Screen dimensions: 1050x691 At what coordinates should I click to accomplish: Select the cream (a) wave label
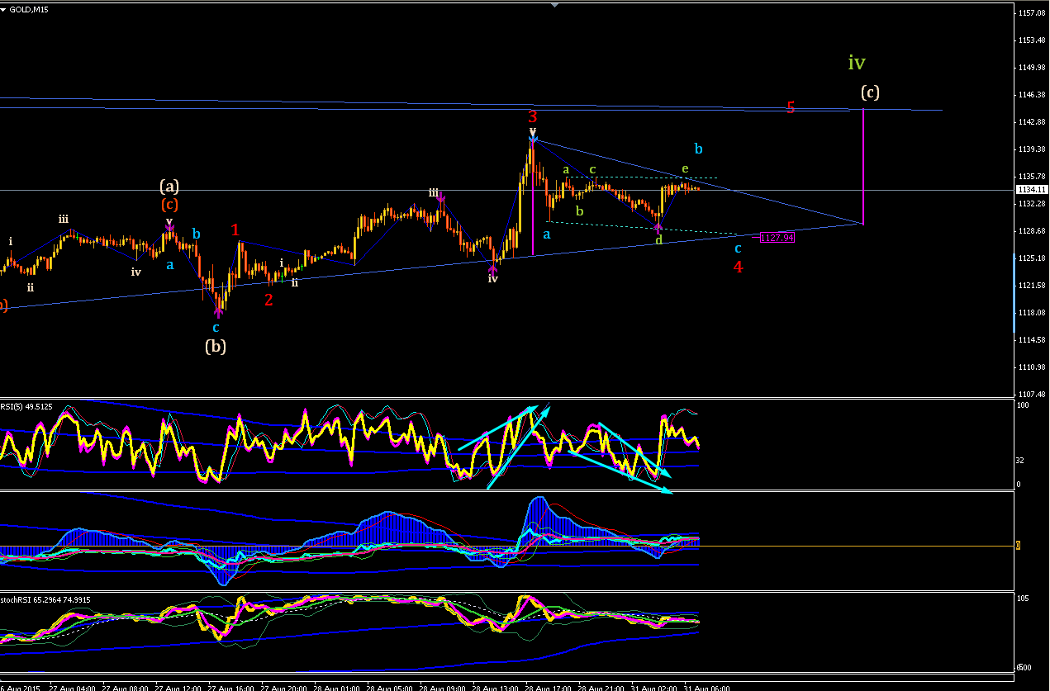pos(169,187)
